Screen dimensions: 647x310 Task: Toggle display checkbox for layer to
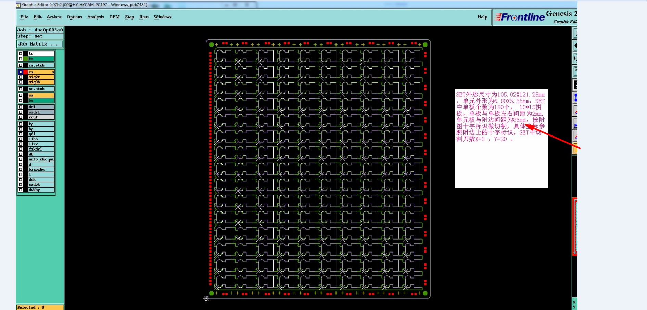[x=21, y=54]
